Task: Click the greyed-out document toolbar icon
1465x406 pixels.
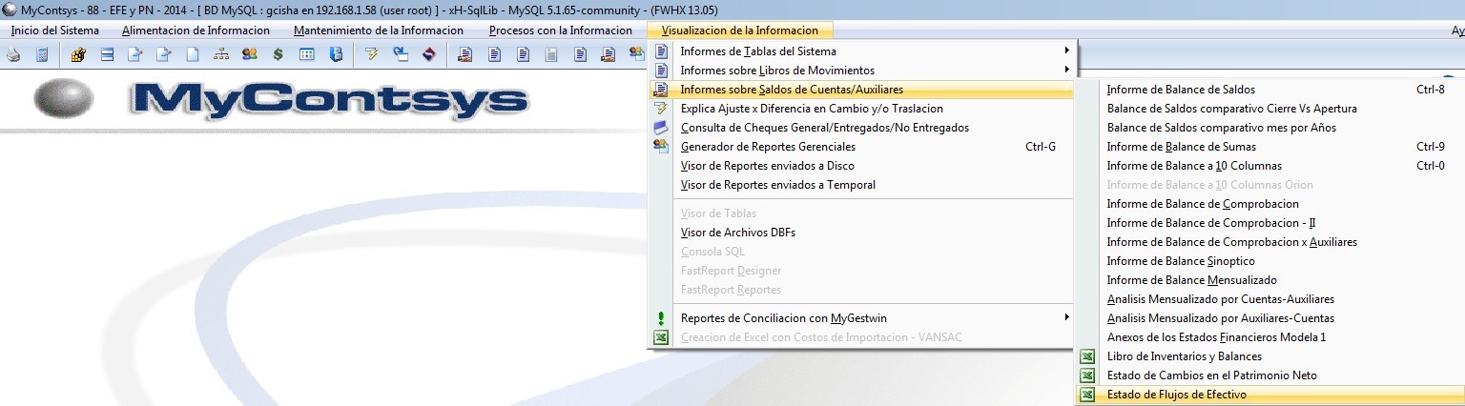Action: (x=550, y=54)
